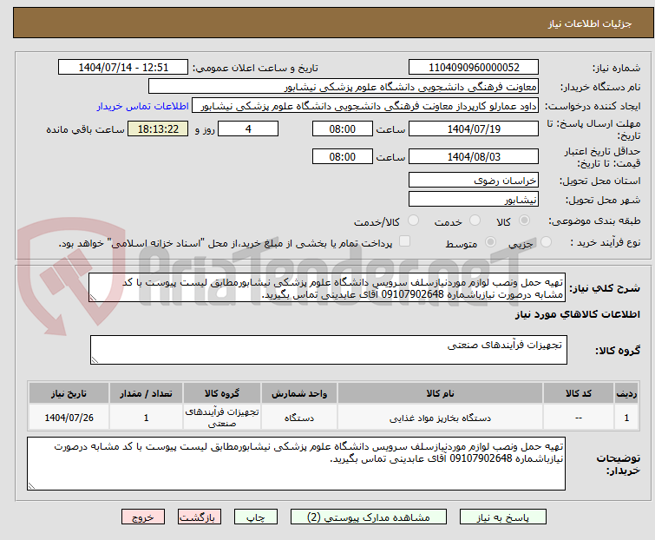The width and height of the screenshot is (655, 540).
Task: Click the پاسخ به نیاز button
Action: [x=503, y=517]
